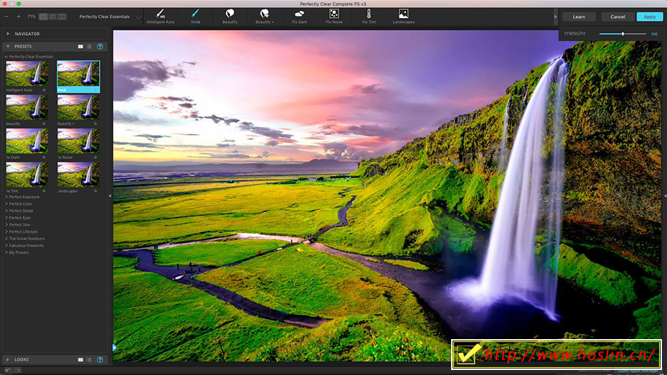Click the Strength value 100
Screen dimensions: 667x375
(654, 34)
